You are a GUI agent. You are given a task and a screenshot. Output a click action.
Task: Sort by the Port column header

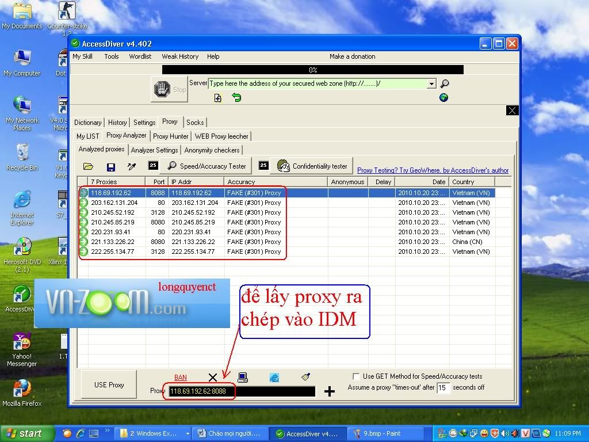(x=156, y=182)
